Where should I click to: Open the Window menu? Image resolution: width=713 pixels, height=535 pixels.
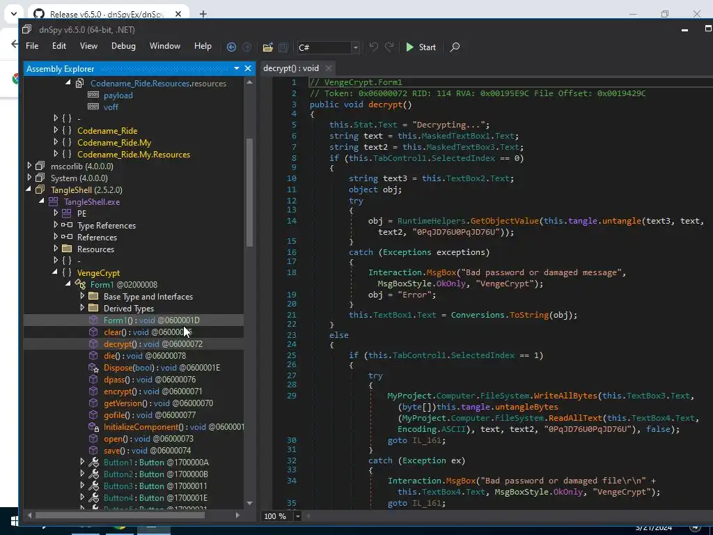[x=164, y=46]
